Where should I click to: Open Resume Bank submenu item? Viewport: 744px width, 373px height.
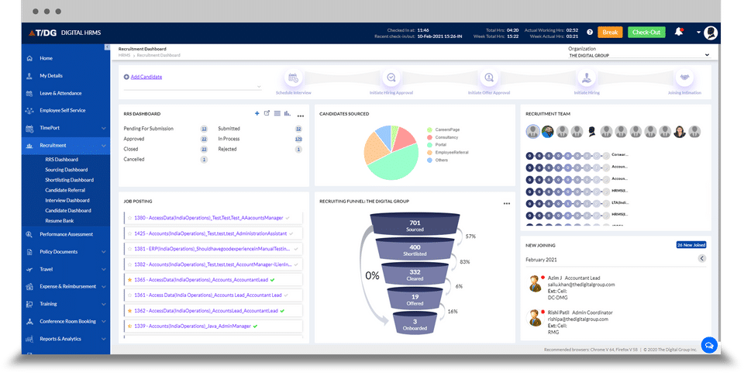pos(60,221)
